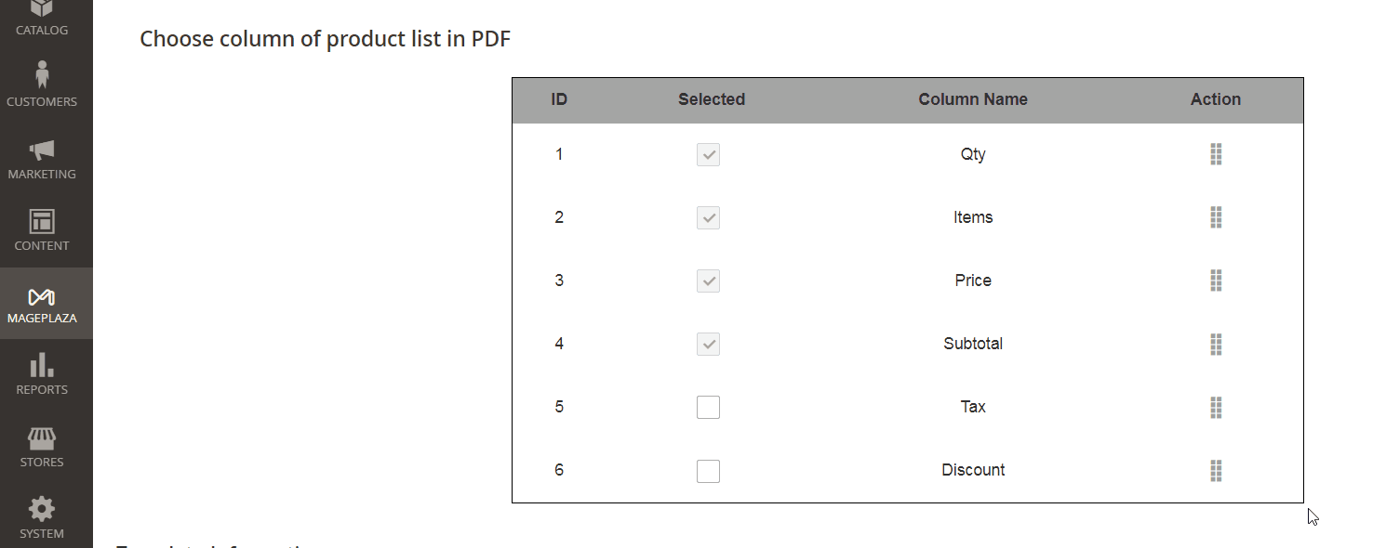1373x548 pixels.
Task: Open the System gear menu
Action: [x=42, y=516]
